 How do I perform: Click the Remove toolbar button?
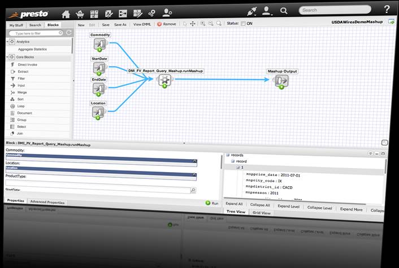coord(167,24)
